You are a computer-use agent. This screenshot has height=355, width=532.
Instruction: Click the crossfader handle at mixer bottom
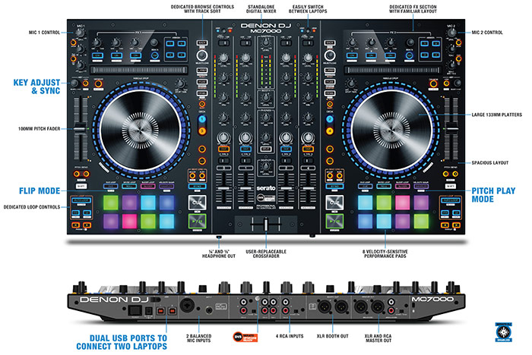264,225
